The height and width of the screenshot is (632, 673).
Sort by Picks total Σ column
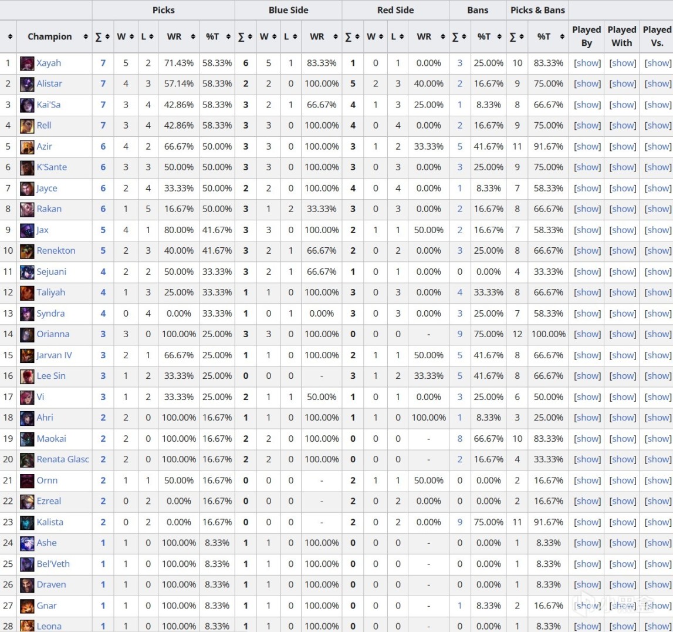pyautogui.click(x=103, y=36)
